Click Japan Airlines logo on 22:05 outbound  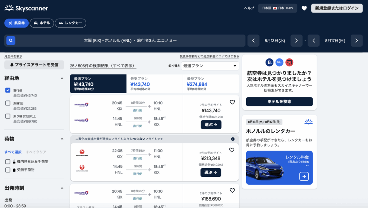click(82, 152)
